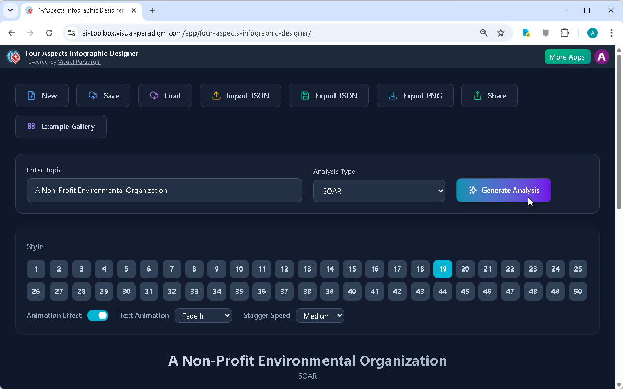The height and width of the screenshot is (389, 623).
Task: Click the Export JSON icon
Action: click(x=305, y=95)
